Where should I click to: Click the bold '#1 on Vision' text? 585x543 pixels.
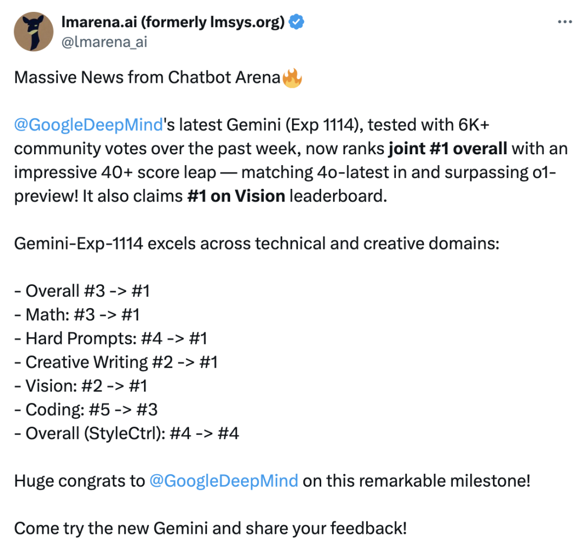pos(236,196)
